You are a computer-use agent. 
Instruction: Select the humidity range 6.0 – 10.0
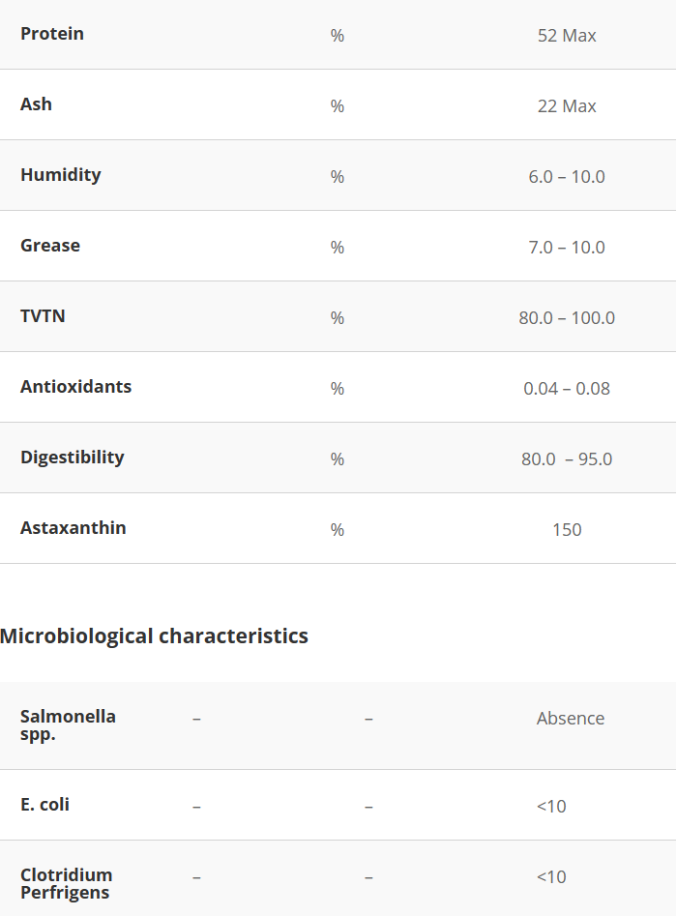[567, 177]
